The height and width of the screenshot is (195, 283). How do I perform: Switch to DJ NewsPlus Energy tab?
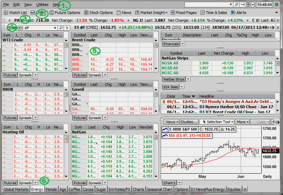click(x=208, y=189)
